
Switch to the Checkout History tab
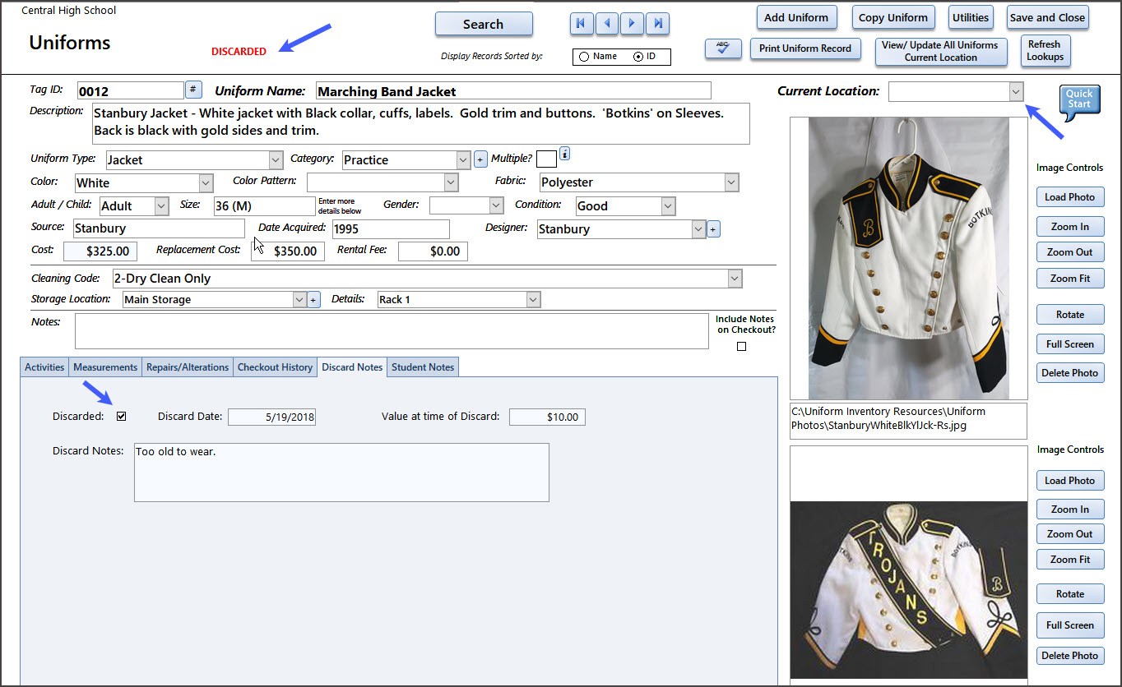tap(275, 367)
